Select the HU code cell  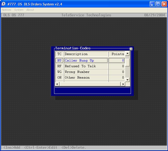[59, 61]
